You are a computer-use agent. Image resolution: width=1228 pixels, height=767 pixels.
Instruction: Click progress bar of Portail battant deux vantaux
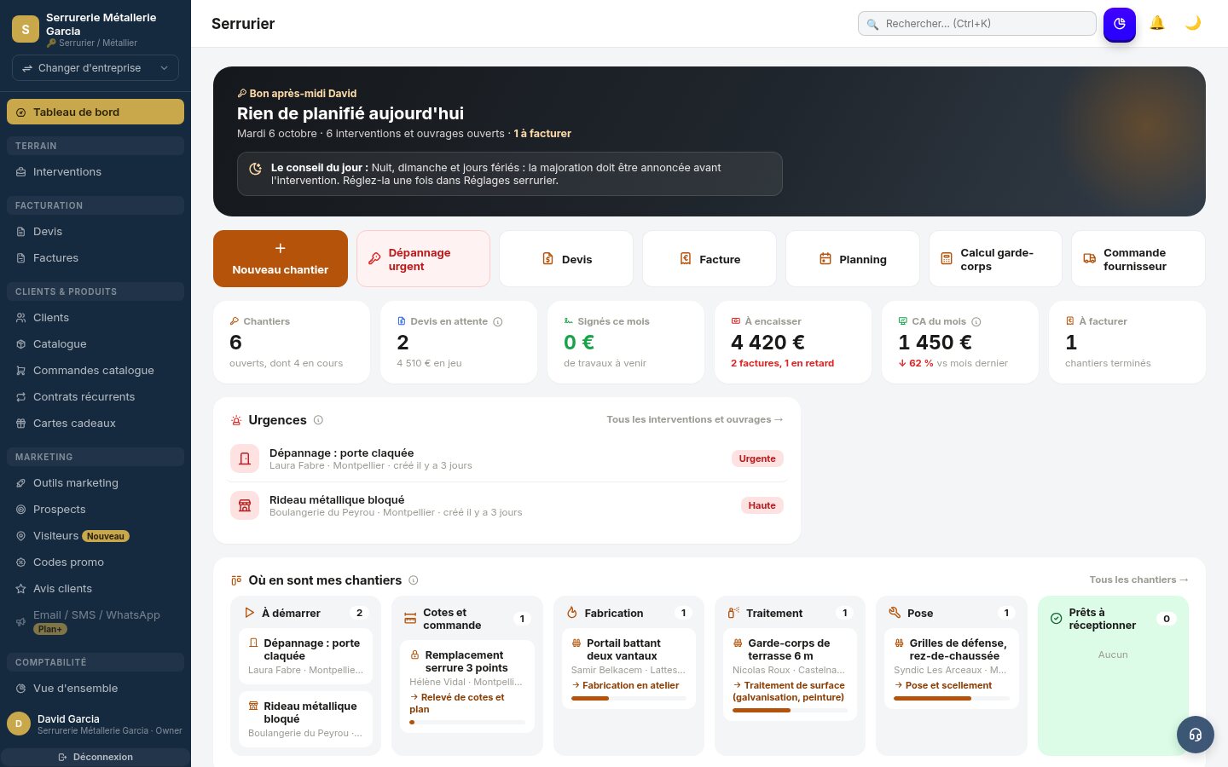click(628, 699)
